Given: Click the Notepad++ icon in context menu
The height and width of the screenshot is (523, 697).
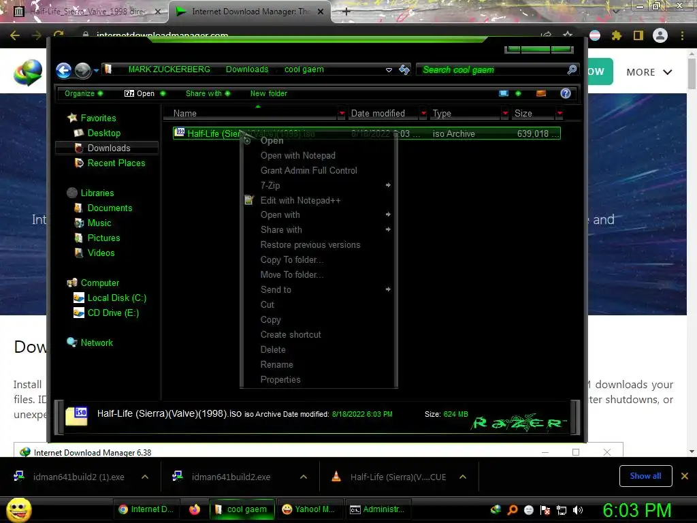Looking at the screenshot, I should coord(249,200).
